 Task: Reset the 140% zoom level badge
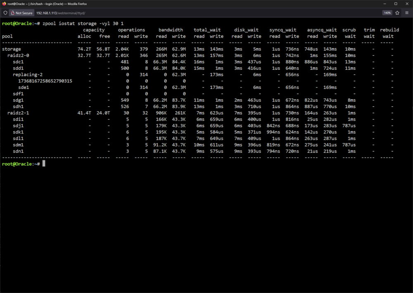coord(387,13)
